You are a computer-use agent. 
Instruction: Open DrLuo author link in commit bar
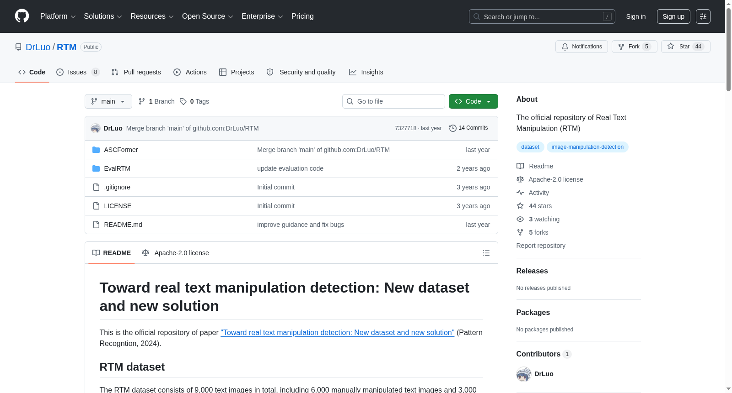(113, 128)
